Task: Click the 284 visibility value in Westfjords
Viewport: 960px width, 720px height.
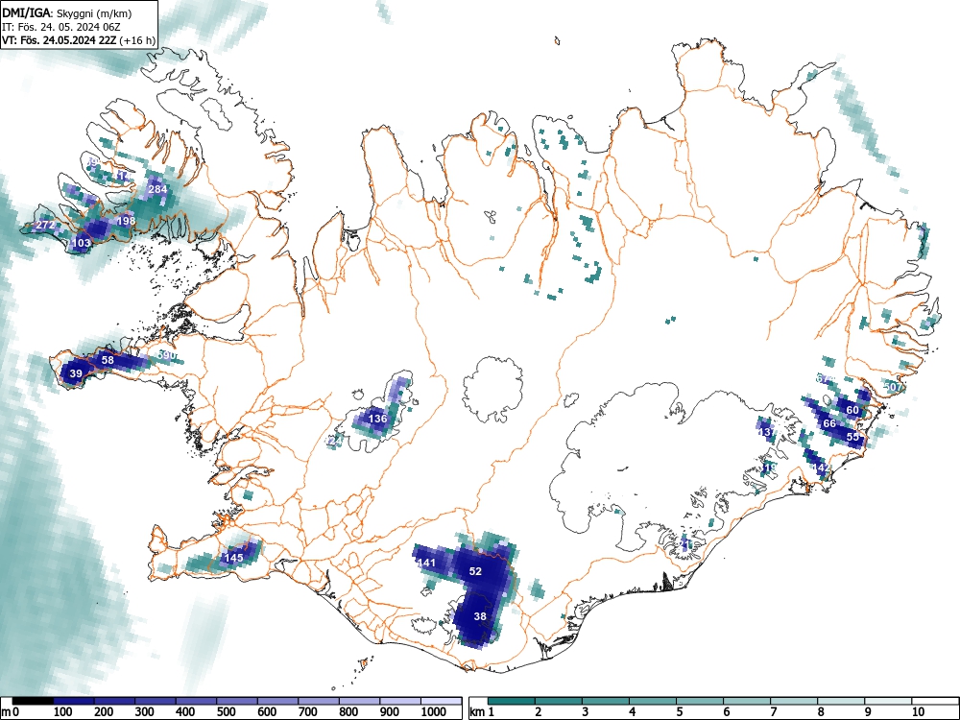Action: (157, 189)
